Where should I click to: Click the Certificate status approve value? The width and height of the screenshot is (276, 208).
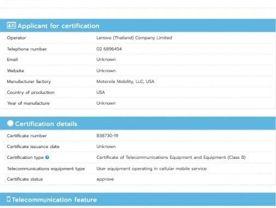point(105,179)
